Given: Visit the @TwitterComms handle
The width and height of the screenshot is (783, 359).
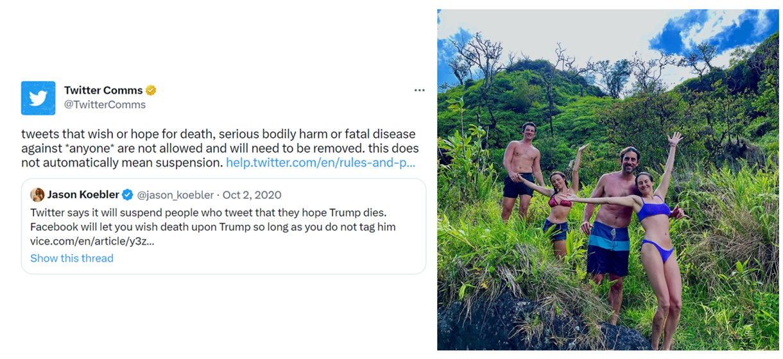Looking at the screenshot, I should (x=105, y=104).
